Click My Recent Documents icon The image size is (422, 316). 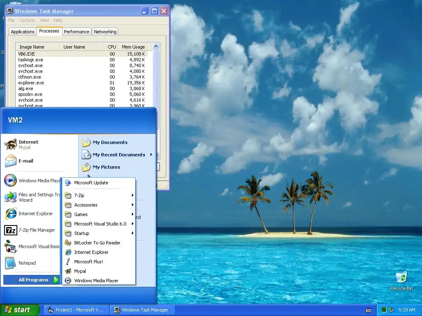click(87, 155)
